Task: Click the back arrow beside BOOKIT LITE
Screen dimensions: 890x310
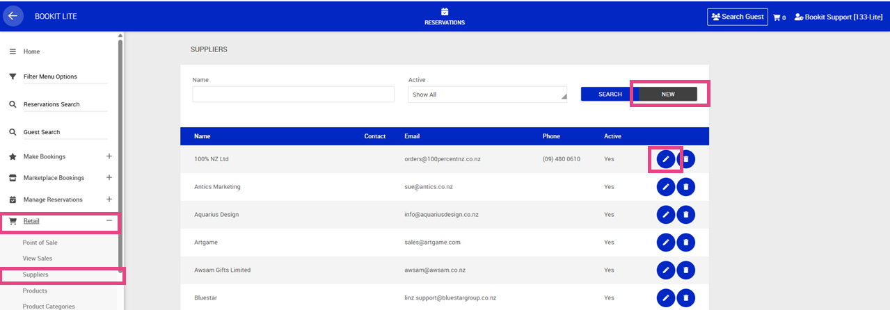Action: pyautogui.click(x=13, y=16)
